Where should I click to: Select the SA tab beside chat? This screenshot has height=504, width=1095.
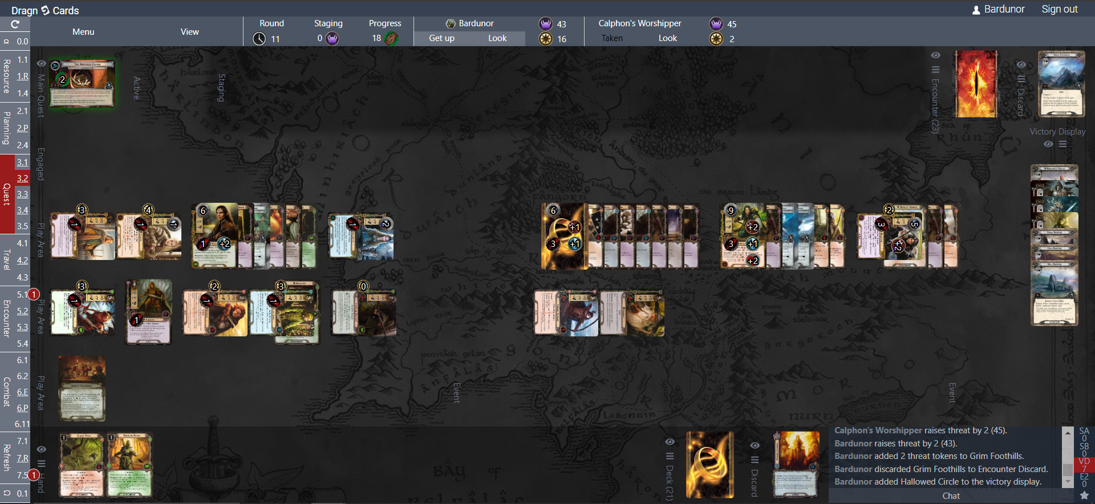[1084, 435]
